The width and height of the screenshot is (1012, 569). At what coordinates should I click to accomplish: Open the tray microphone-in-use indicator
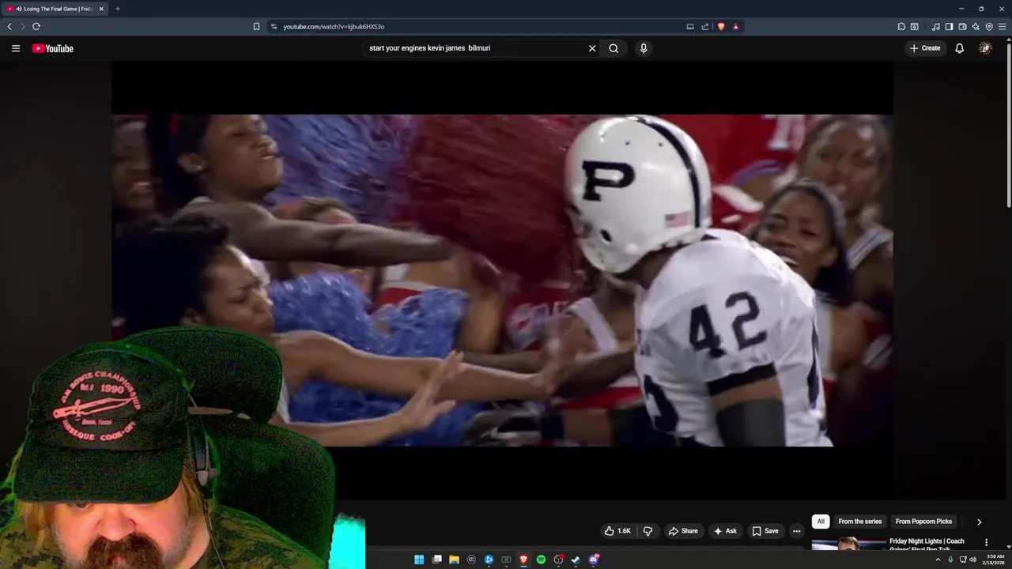(950, 560)
